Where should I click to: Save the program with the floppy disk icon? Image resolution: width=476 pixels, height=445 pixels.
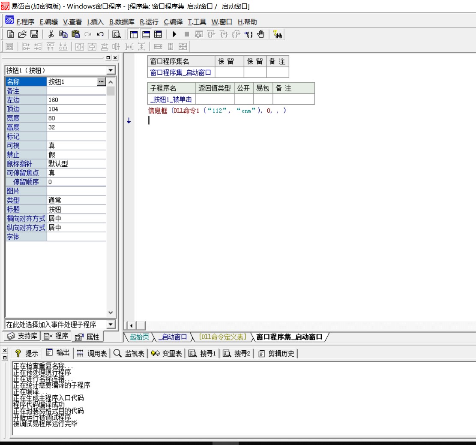(x=34, y=34)
